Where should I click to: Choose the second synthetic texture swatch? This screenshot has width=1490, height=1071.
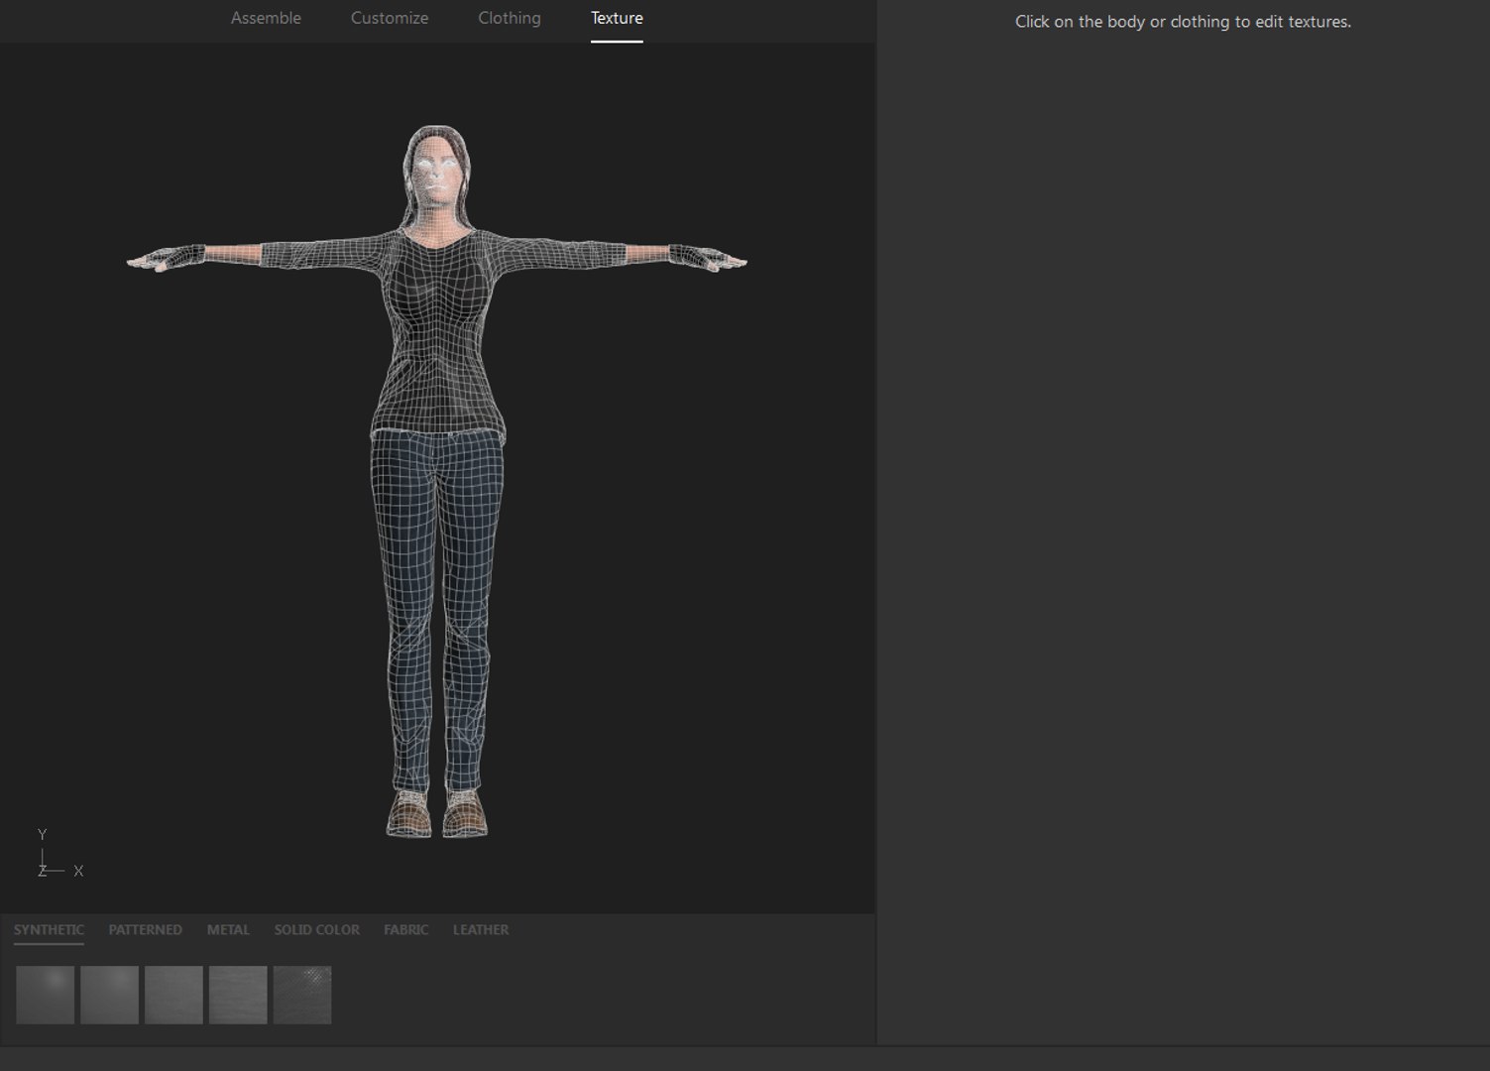[x=110, y=995]
